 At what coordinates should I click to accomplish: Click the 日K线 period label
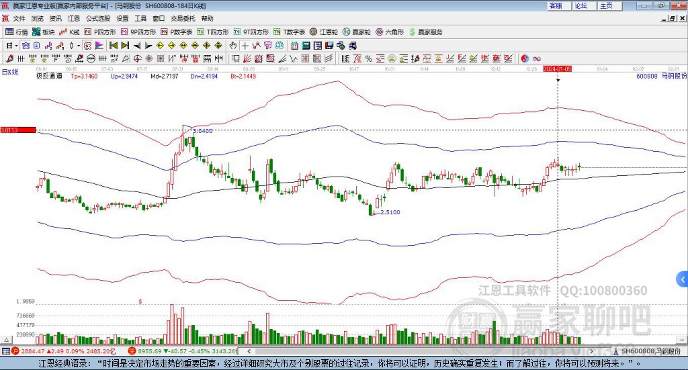[x=9, y=72]
